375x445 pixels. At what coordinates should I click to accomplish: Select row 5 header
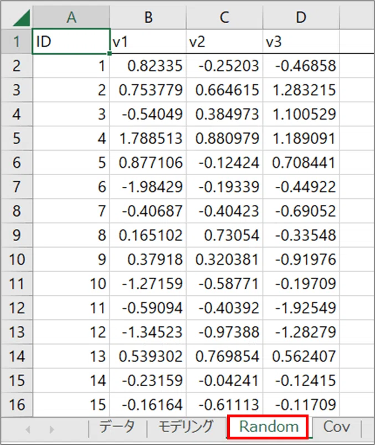tap(17, 139)
